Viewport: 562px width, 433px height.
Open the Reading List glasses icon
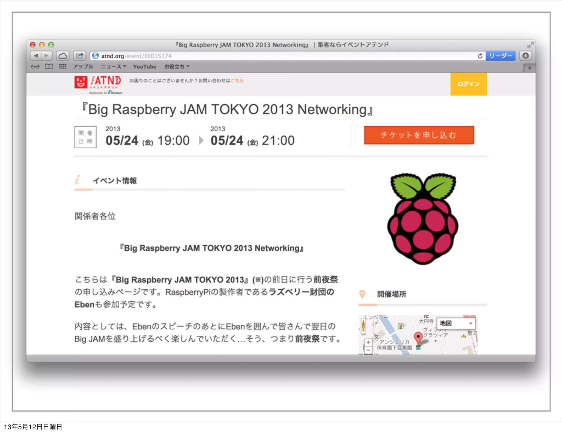point(35,66)
